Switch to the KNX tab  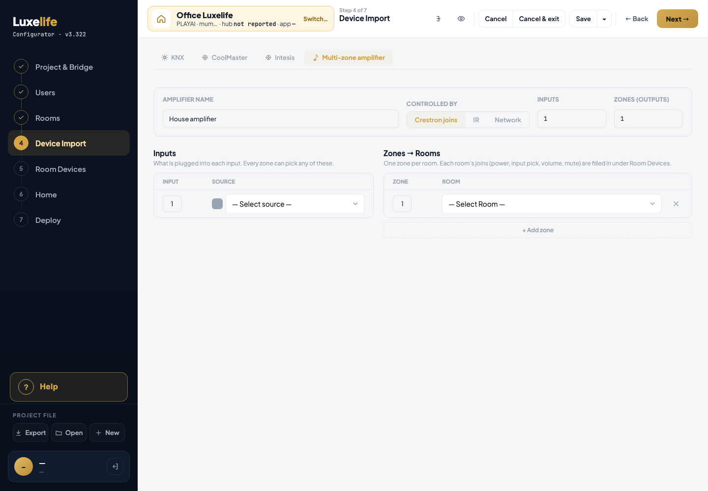173,57
